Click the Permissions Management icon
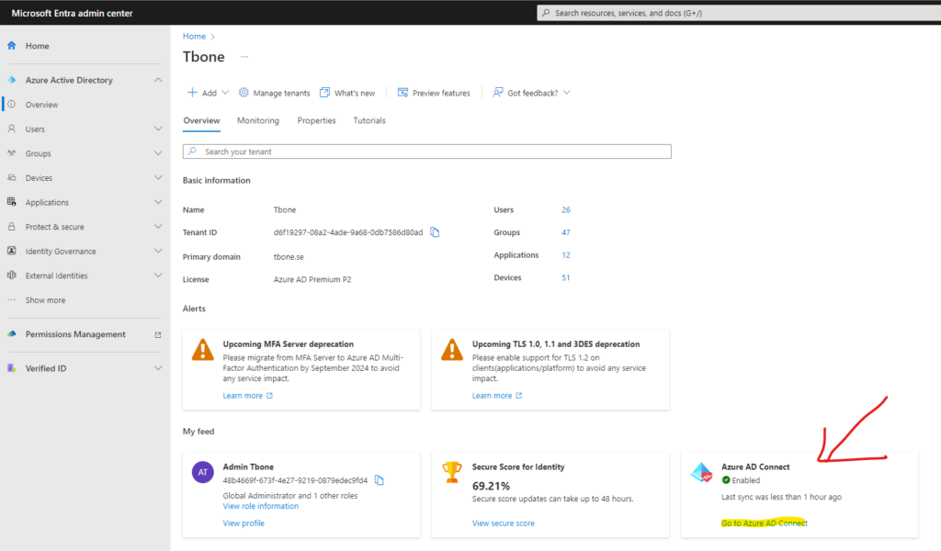Viewport: 941px width, 551px height. [11, 334]
